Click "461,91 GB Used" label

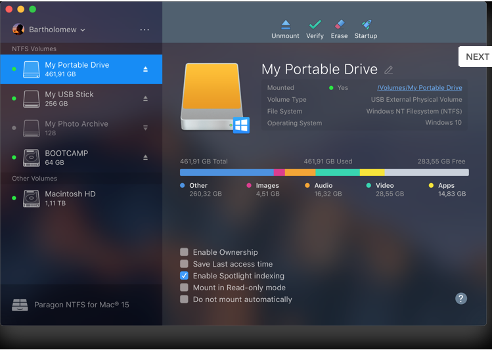point(328,161)
